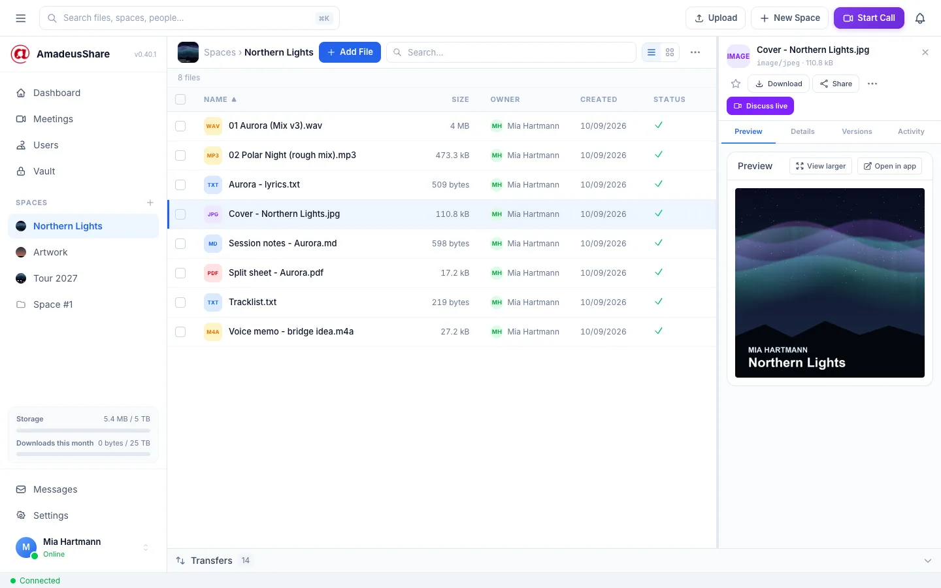Select checkbox for Session notes - Aurora.md

[x=180, y=244]
